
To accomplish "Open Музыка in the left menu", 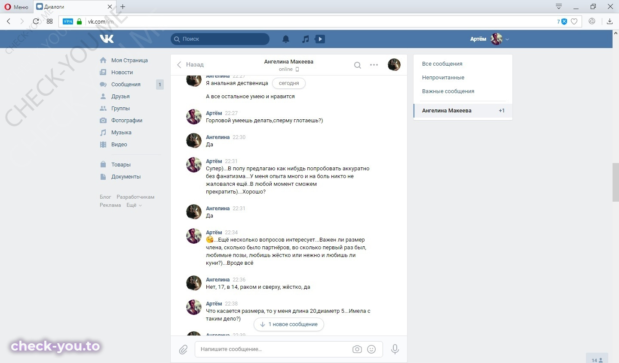I will (x=121, y=133).
